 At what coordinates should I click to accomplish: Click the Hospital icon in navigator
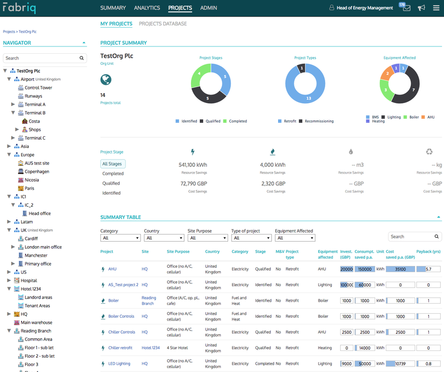pos(17,281)
